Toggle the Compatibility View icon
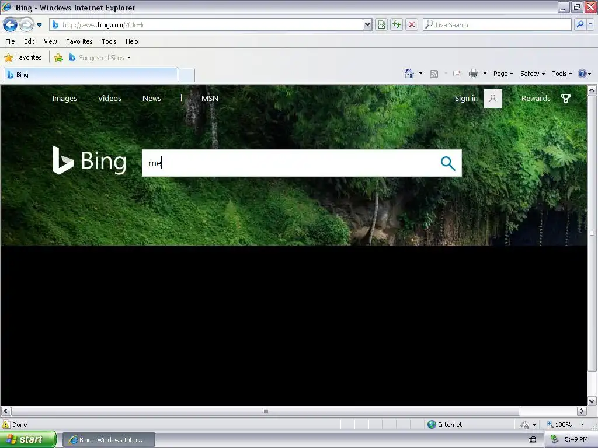598x448 pixels. 381,25
